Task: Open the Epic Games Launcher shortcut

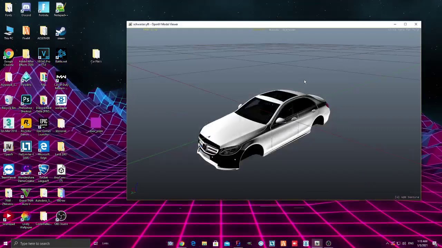Action: click(x=44, y=127)
